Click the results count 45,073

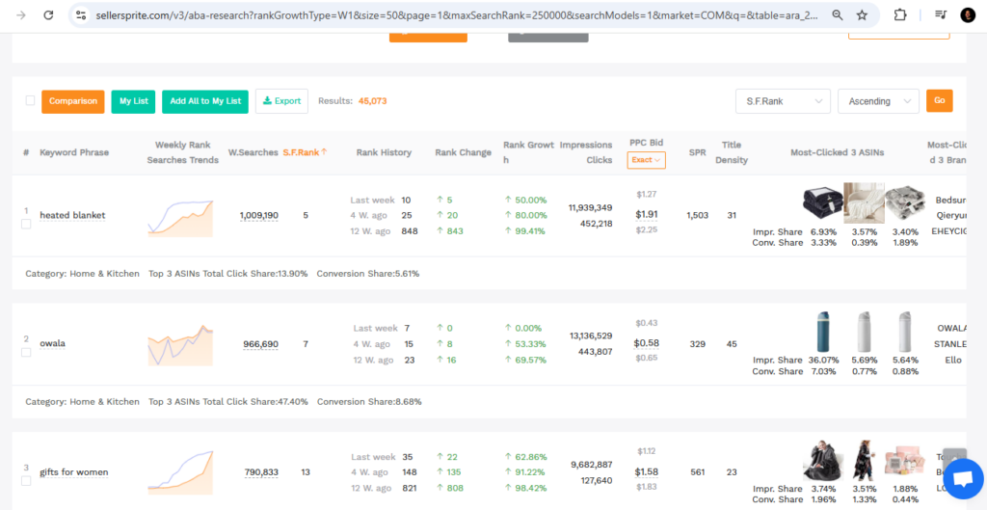click(373, 100)
